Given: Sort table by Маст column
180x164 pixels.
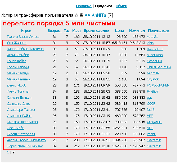Looking at the screenshot, I should 77,31.
